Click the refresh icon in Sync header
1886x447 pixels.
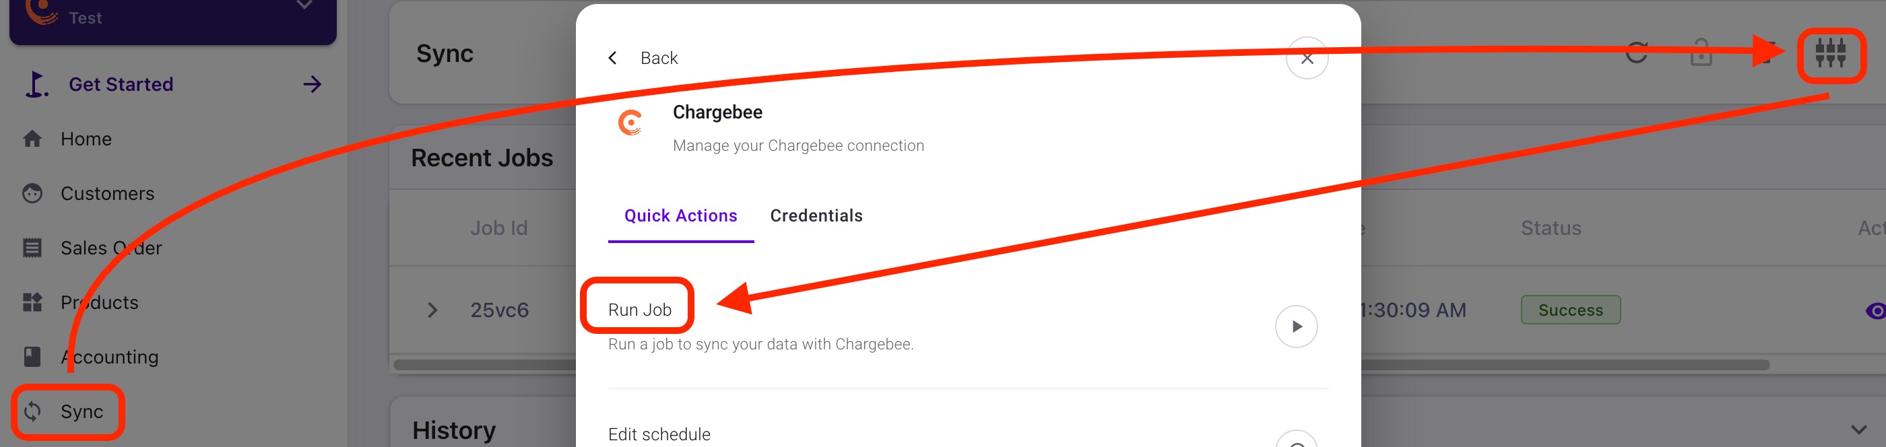pyautogui.click(x=1636, y=53)
